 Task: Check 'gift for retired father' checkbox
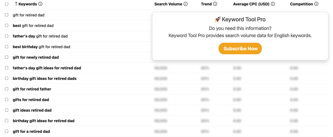point(7,89)
